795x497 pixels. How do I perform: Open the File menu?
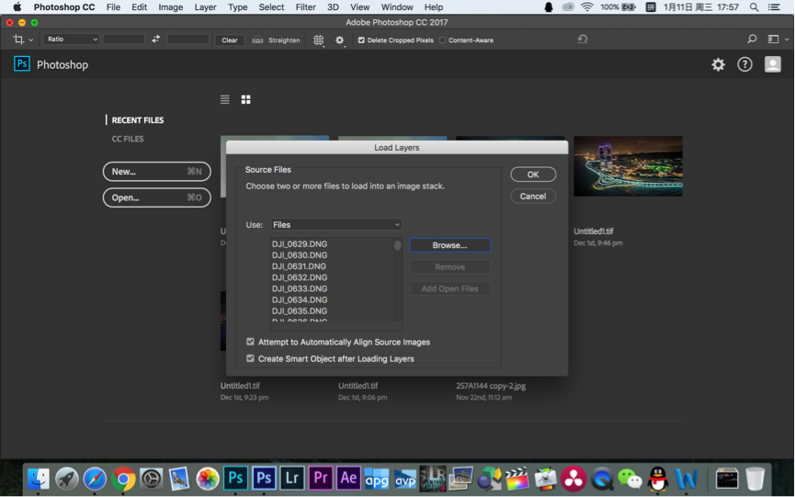113,7
